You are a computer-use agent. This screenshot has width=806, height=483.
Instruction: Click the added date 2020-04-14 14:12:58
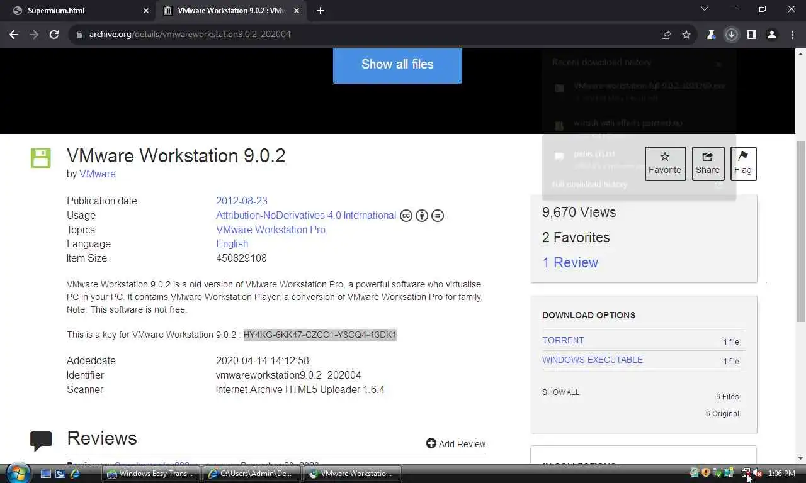(x=263, y=360)
